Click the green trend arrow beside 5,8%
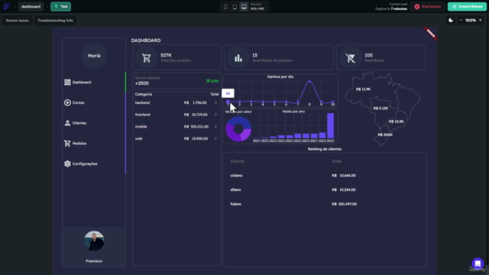 (207, 81)
